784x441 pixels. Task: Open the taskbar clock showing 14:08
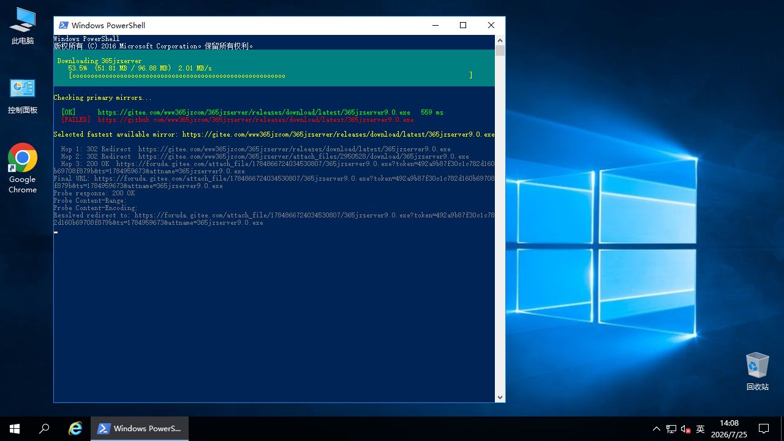coord(729,429)
